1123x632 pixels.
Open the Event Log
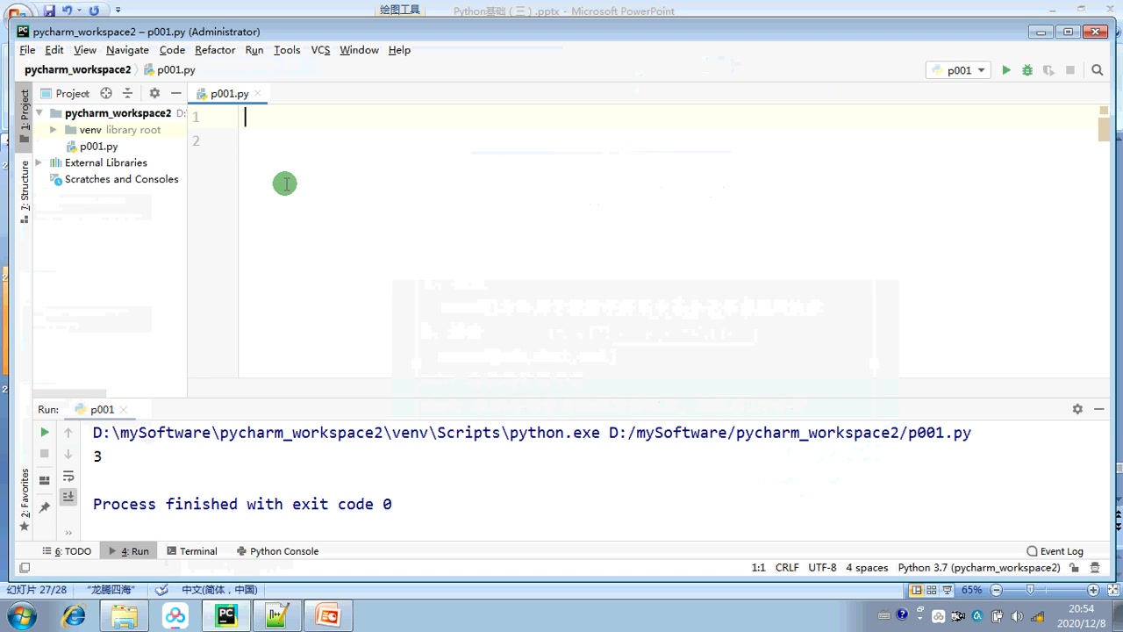(x=1055, y=551)
